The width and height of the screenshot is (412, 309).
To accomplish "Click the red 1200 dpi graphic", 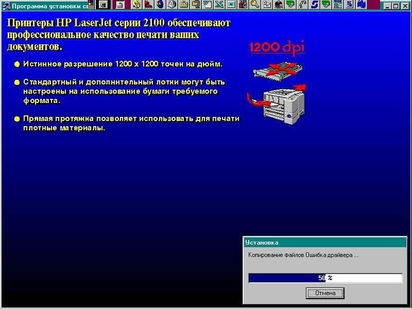I will tap(277, 48).
